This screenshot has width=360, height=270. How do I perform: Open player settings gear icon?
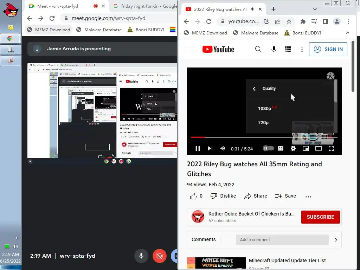click(x=293, y=149)
